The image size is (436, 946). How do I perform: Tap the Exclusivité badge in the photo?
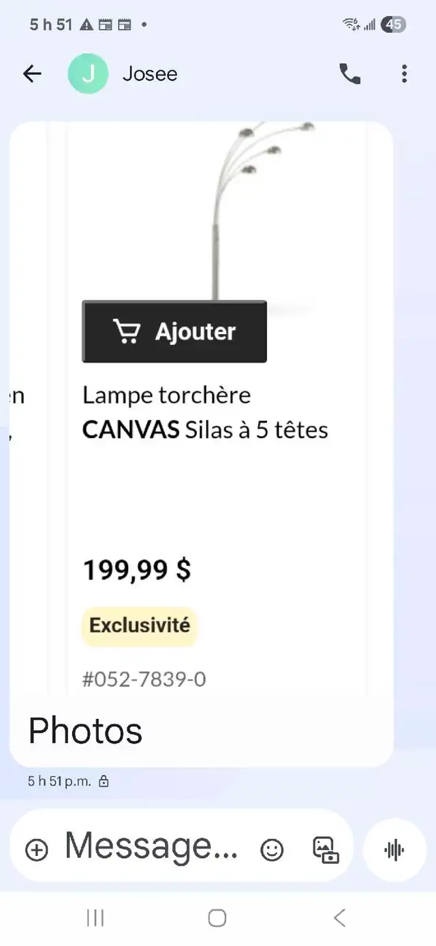(140, 626)
